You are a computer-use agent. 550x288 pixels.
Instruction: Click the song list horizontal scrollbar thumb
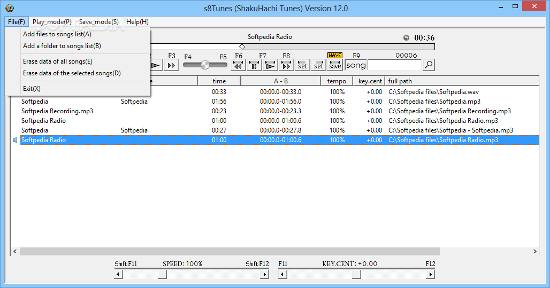click(x=230, y=251)
